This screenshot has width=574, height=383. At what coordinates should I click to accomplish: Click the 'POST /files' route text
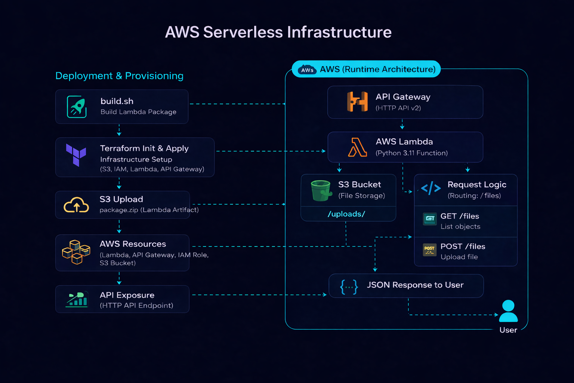point(463,246)
